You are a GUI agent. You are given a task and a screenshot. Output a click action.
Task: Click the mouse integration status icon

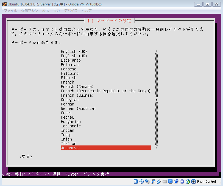188,182
